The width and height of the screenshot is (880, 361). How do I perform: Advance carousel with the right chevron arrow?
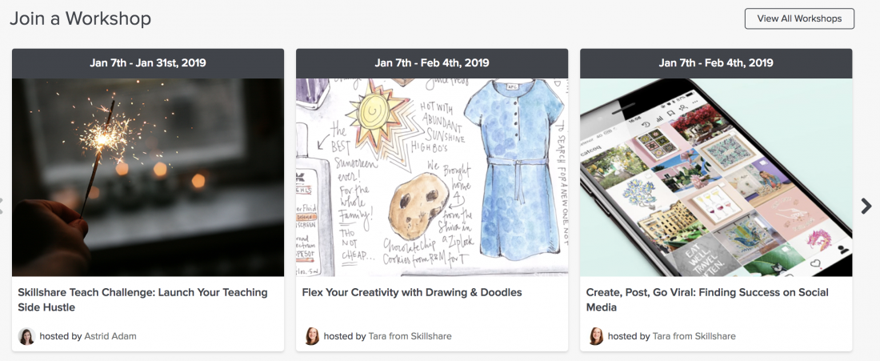point(866,206)
